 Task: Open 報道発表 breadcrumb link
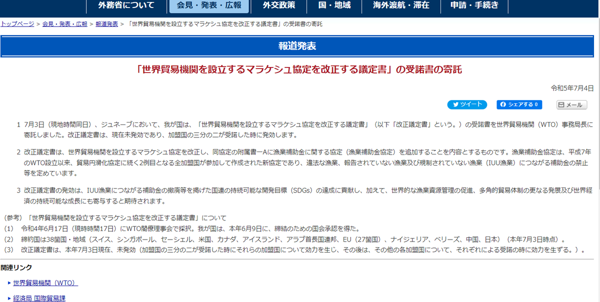(106, 24)
